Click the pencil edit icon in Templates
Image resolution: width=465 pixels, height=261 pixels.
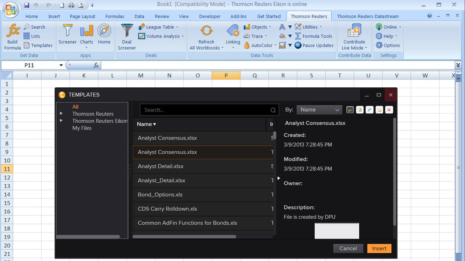click(369, 110)
